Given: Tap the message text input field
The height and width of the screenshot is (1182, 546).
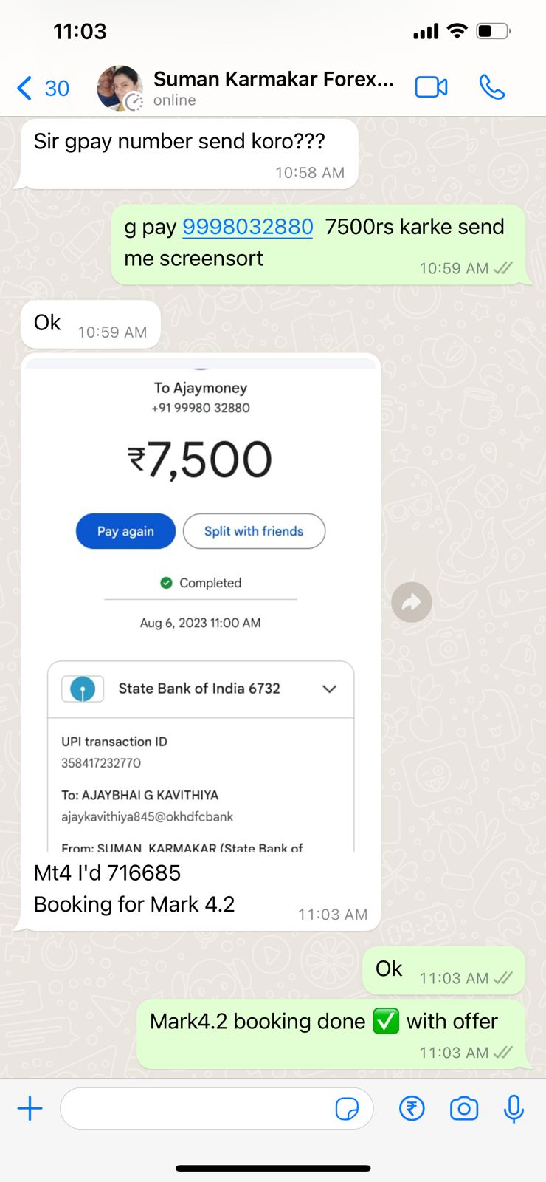Looking at the screenshot, I should pyautogui.click(x=196, y=1108).
